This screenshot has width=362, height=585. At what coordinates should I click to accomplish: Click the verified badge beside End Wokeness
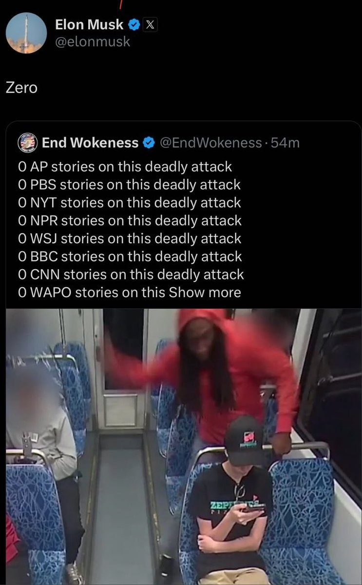pos(148,143)
